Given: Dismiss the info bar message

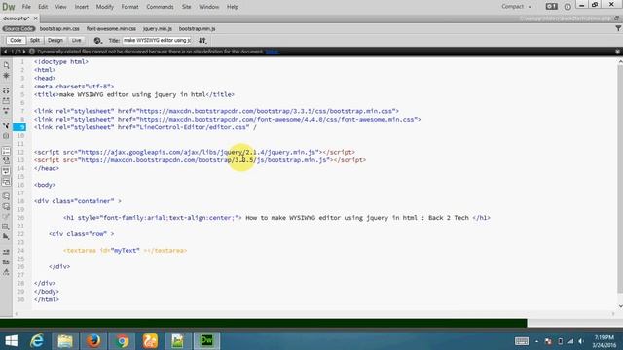Looking at the screenshot, I should [617, 52].
